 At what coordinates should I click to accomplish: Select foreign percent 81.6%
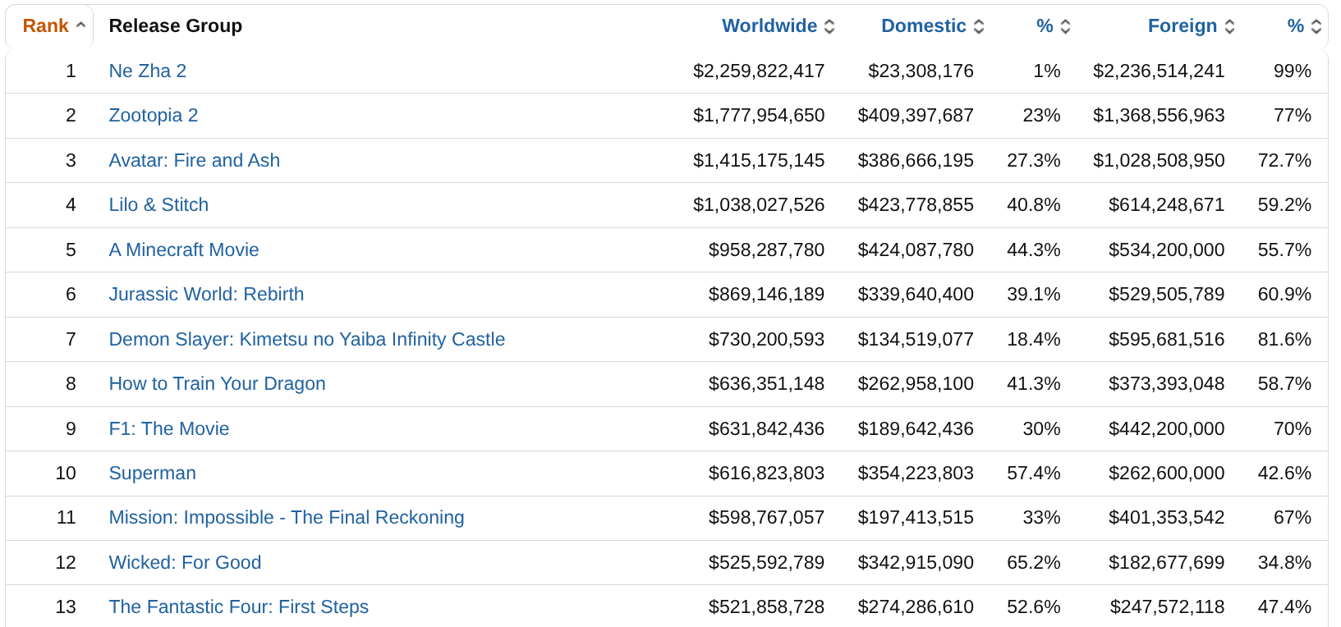tap(1284, 340)
